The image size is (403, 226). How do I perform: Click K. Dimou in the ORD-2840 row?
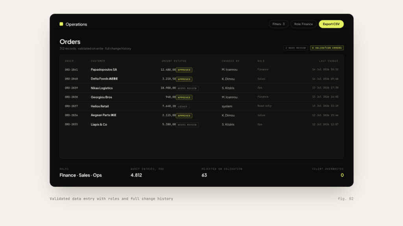(x=228, y=79)
